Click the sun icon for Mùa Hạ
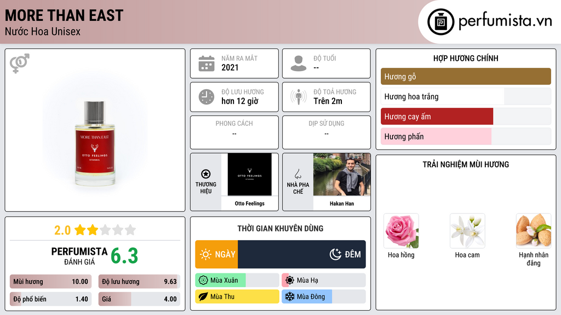The height and width of the screenshot is (315, 561). pyautogui.click(x=290, y=281)
